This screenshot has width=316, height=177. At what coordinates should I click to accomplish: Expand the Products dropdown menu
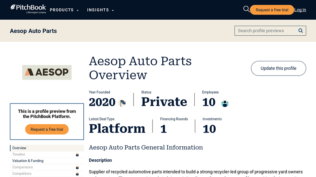[64, 10]
